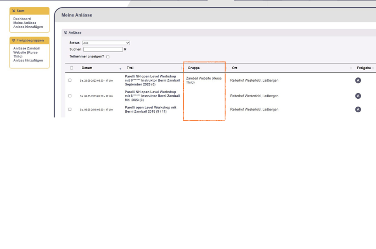376x249 pixels.
Task: Click inside the Suchen text field
Action: (103, 49)
